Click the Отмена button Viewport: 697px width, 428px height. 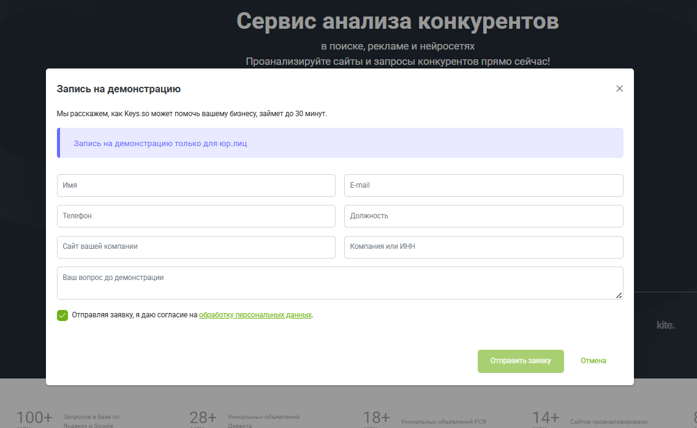pos(593,361)
